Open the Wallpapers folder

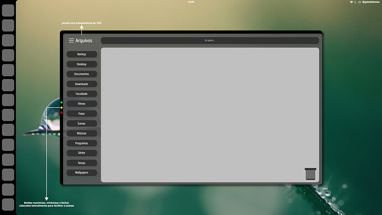pos(81,172)
